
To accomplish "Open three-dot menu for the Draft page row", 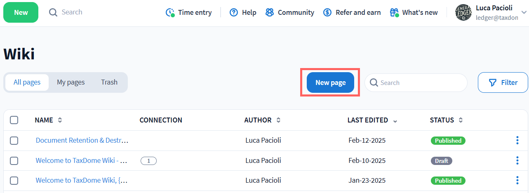I will 517,160.
